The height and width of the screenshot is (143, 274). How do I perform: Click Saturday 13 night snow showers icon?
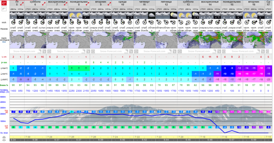(195, 15)
